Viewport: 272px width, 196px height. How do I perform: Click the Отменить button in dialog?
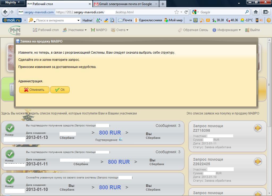[34, 90]
